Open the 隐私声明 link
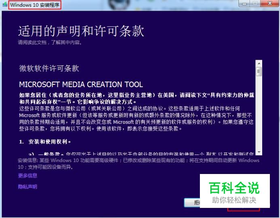Screen dimensions: 280x218 click(28, 187)
